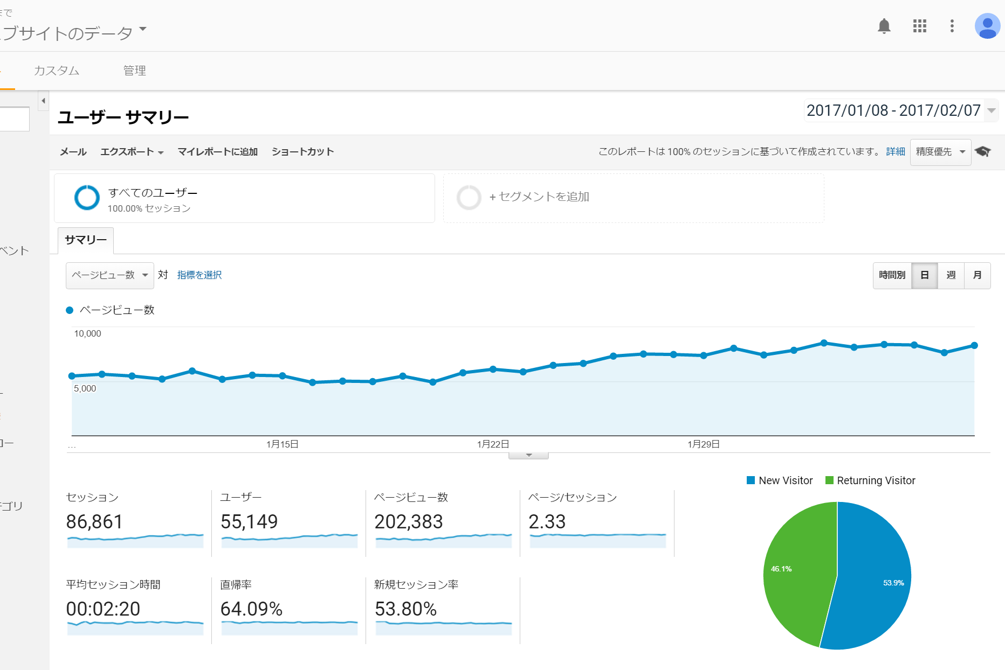Screen dimensions: 1005x670
Task: Open the notifications bell icon
Action: pos(884,26)
